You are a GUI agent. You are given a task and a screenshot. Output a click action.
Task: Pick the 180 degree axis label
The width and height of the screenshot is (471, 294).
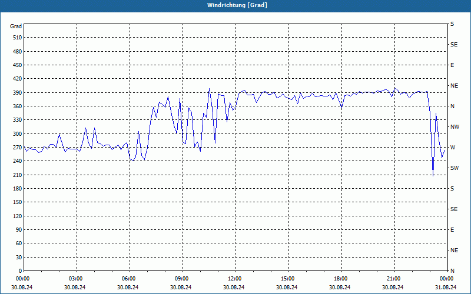18,189
